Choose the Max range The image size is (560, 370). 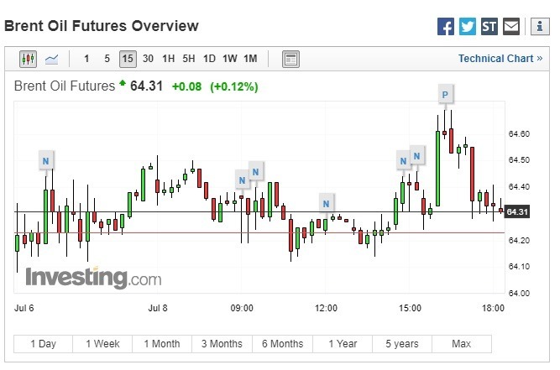pyautogui.click(x=462, y=344)
